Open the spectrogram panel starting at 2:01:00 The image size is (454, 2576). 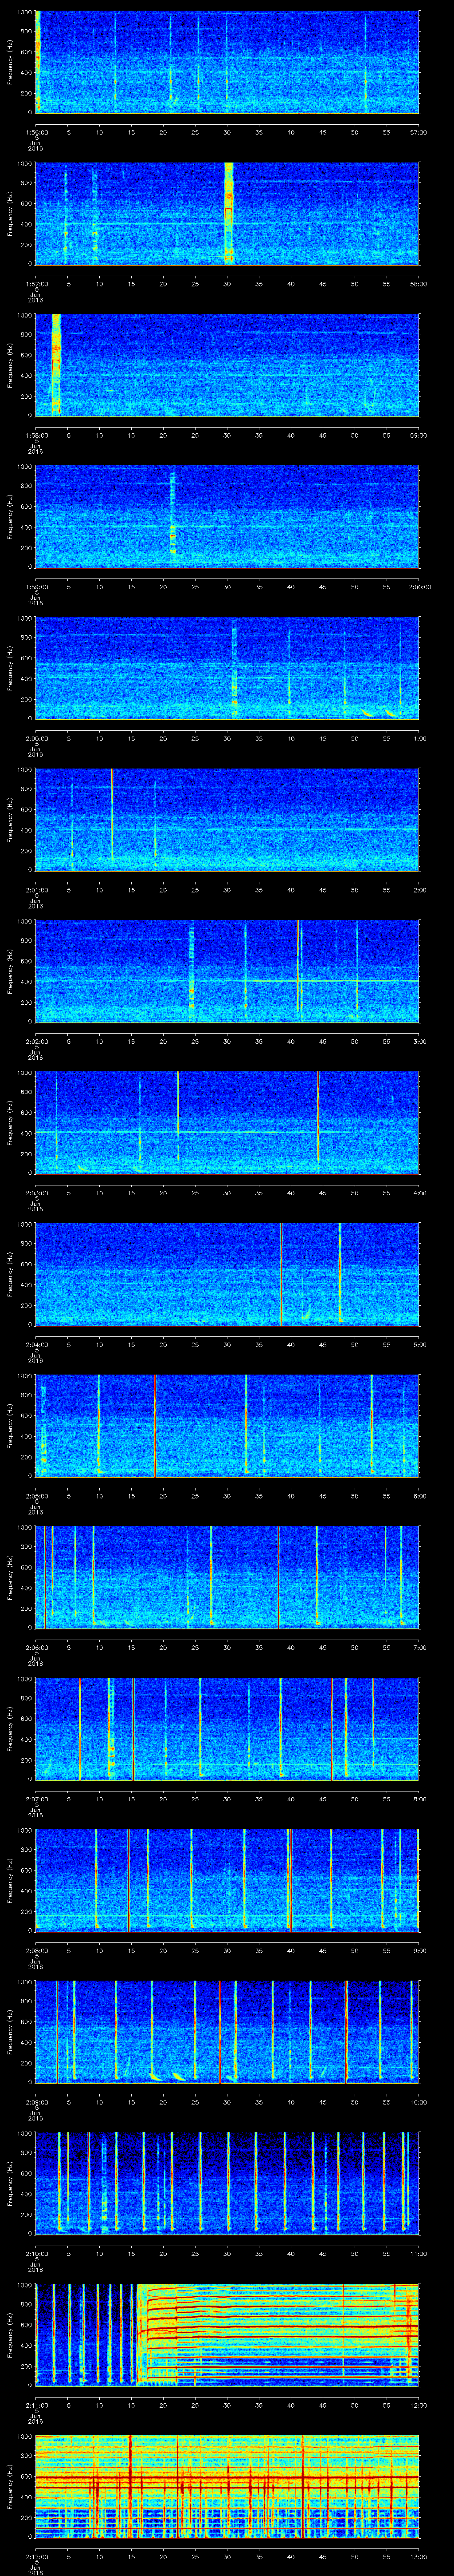[227, 819]
